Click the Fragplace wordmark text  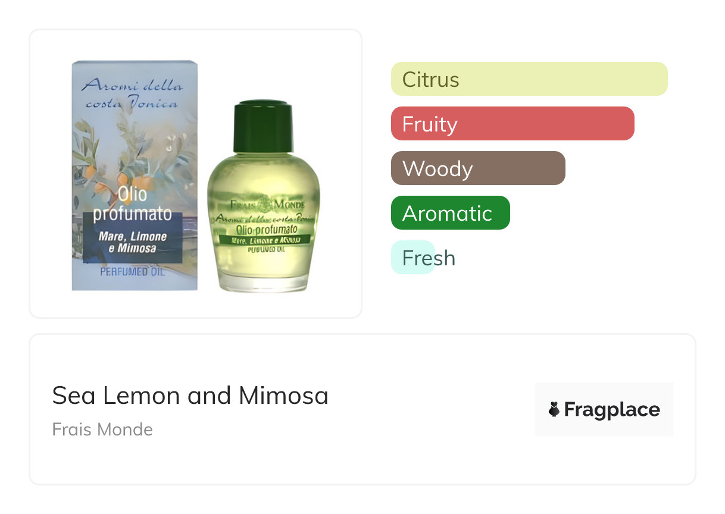612,409
